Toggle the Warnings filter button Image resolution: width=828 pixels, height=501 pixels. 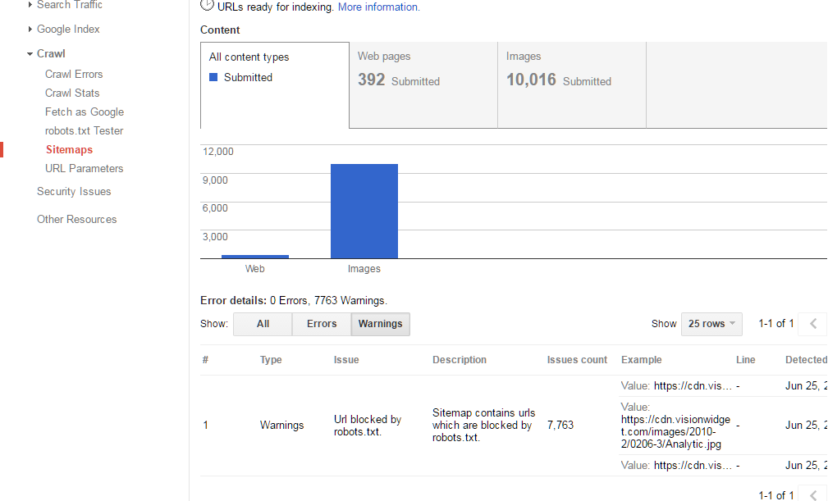(x=380, y=324)
